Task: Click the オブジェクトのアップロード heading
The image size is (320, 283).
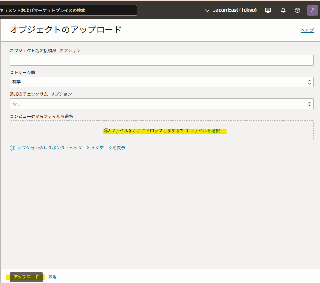Action: click(x=66, y=30)
